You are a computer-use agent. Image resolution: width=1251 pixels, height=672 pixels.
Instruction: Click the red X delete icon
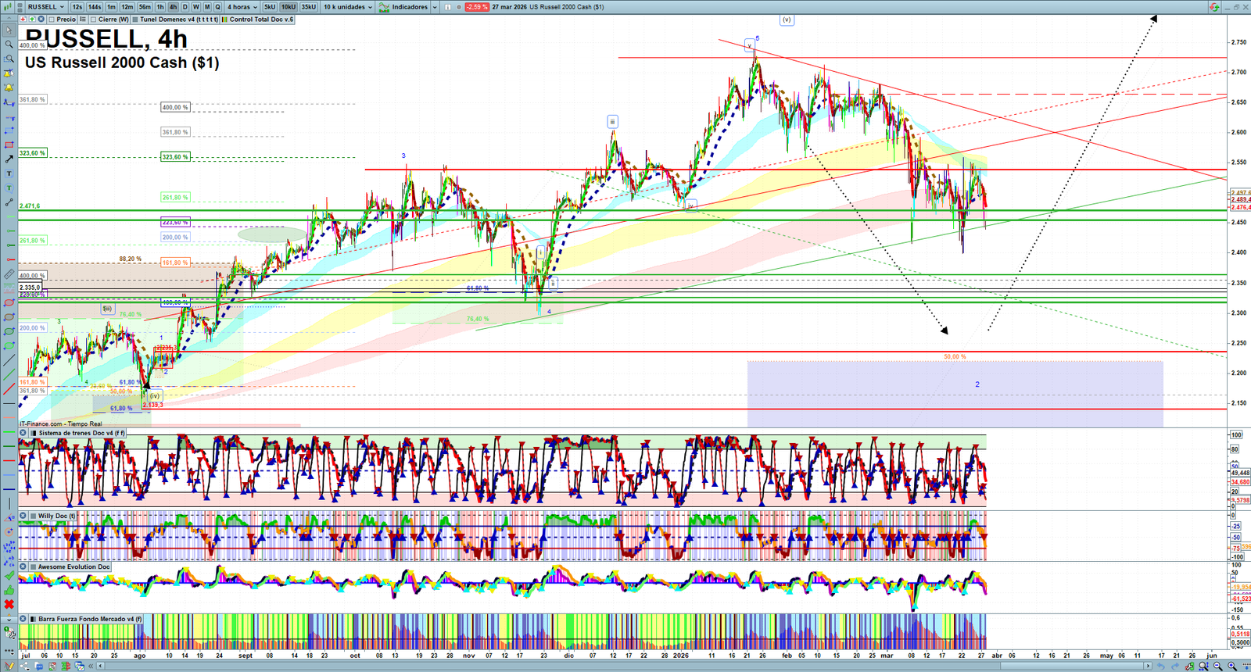click(x=9, y=604)
